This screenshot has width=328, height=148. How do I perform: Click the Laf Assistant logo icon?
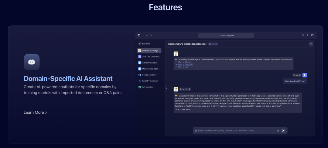tap(140, 87)
